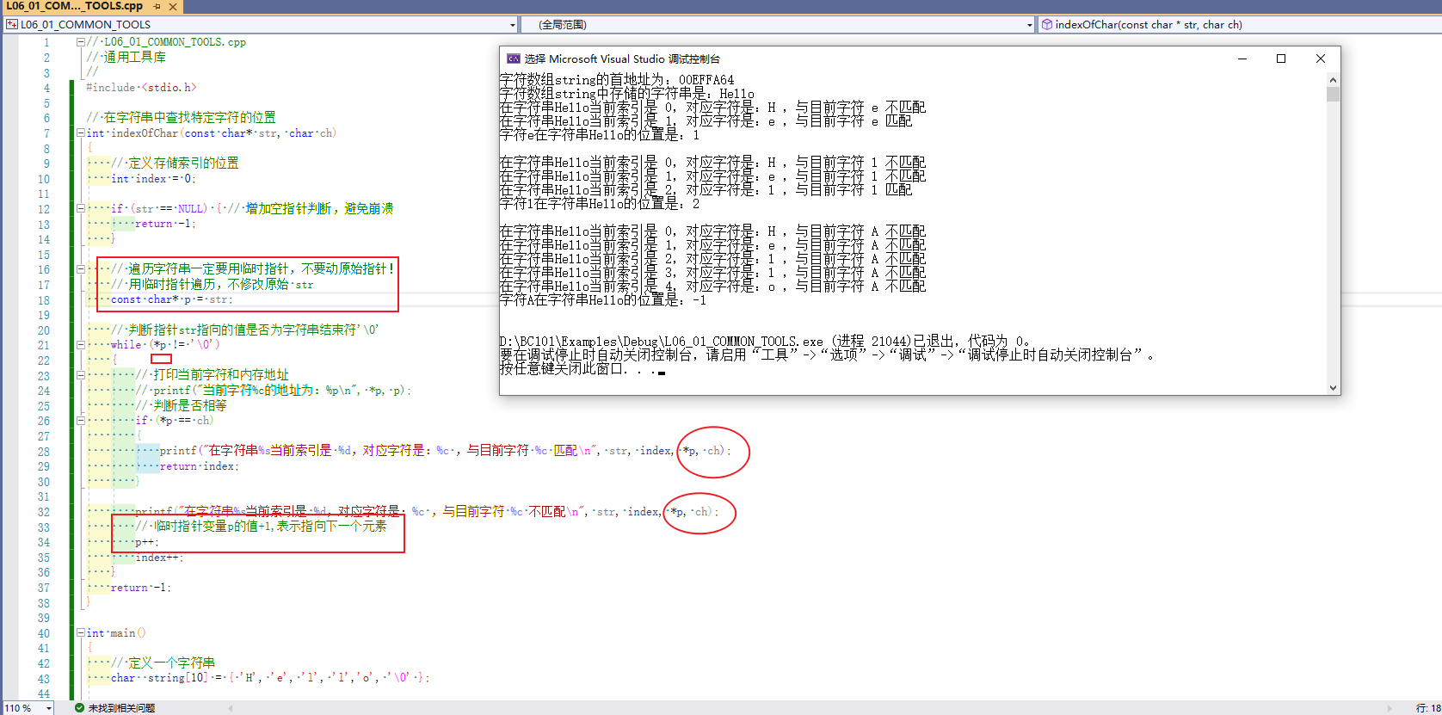Collapse the main function at line 40
The image size is (1442, 715).
pos(80,633)
